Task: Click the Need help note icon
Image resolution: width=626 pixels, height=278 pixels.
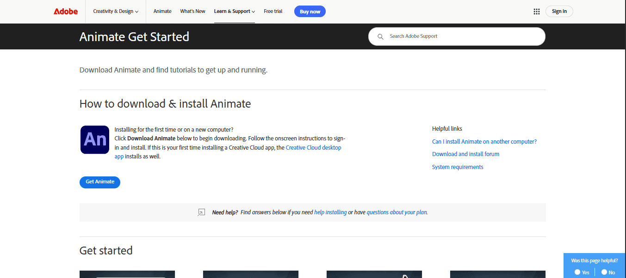Action: tap(201, 212)
